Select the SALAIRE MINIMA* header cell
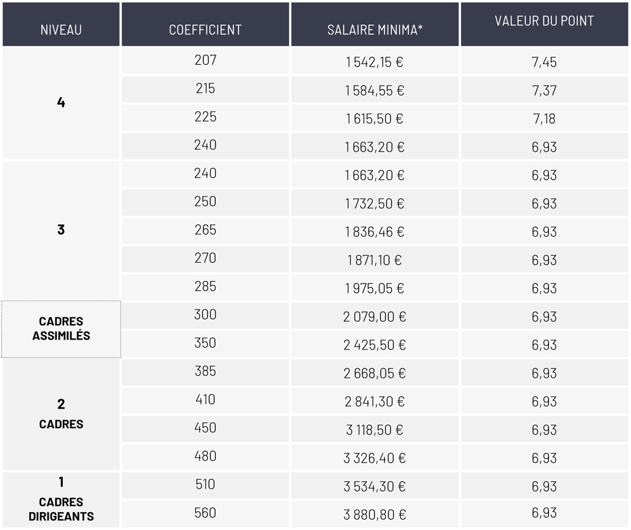The width and height of the screenshot is (631, 530). (x=375, y=24)
